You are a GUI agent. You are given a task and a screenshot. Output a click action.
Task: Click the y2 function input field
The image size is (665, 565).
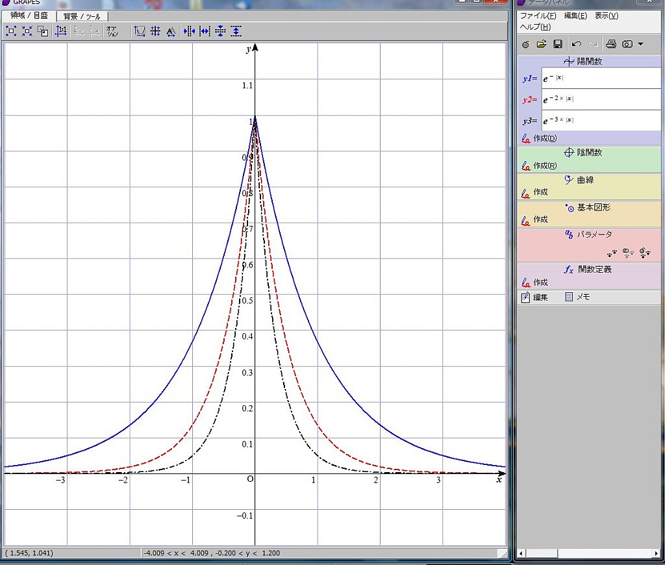tap(601, 99)
